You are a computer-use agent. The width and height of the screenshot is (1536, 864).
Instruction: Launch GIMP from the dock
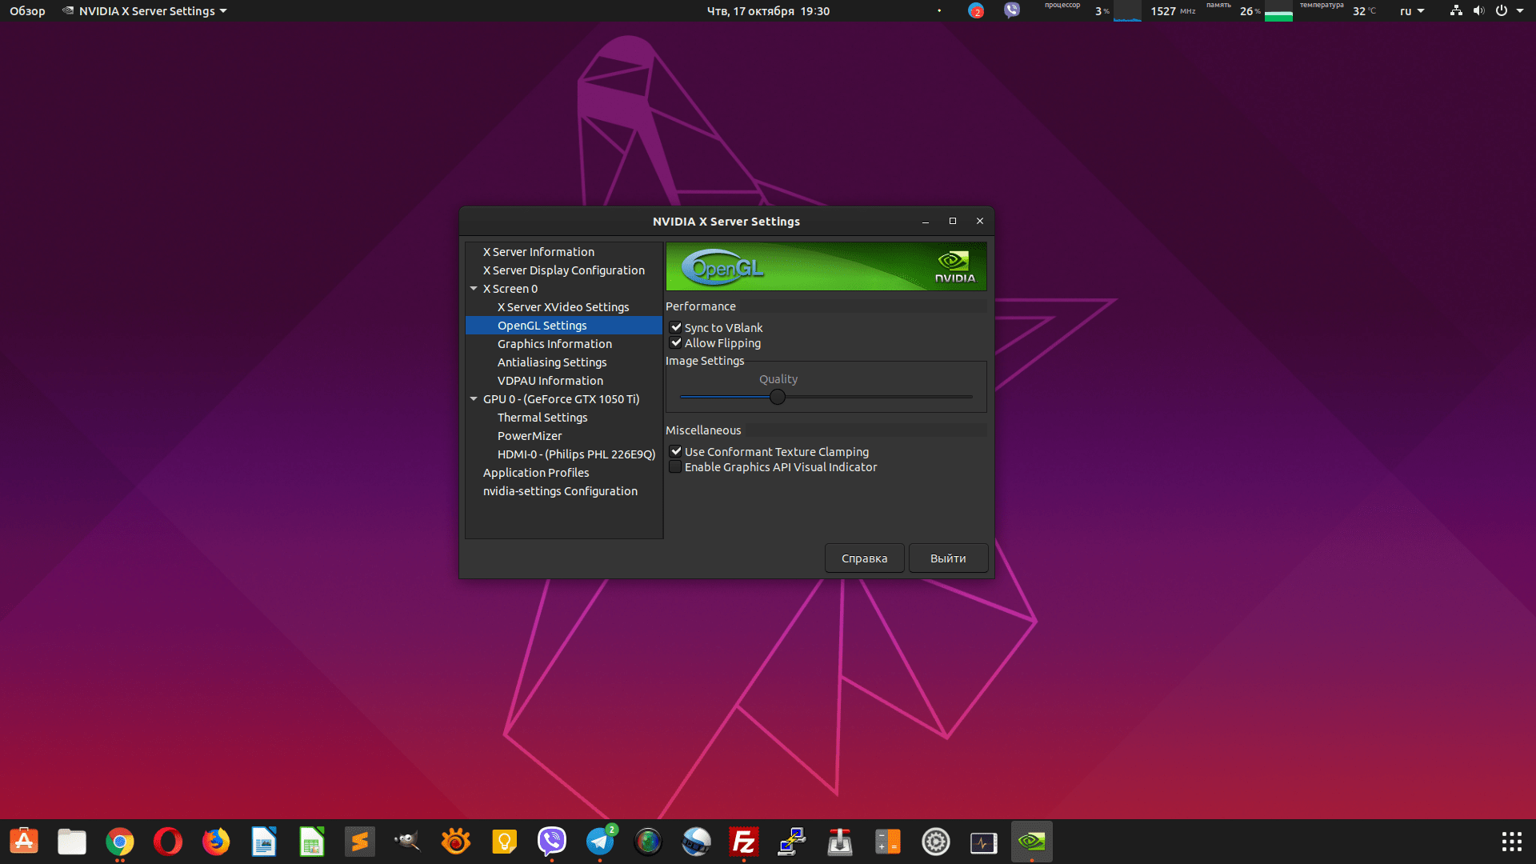(x=408, y=842)
